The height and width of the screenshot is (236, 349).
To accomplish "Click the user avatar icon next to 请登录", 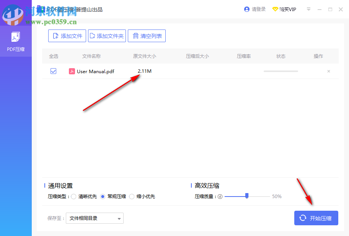I will tap(247, 9).
